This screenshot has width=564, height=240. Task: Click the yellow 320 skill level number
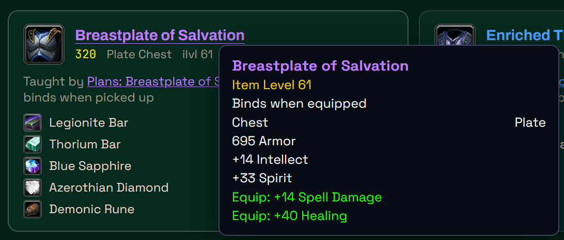click(86, 54)
